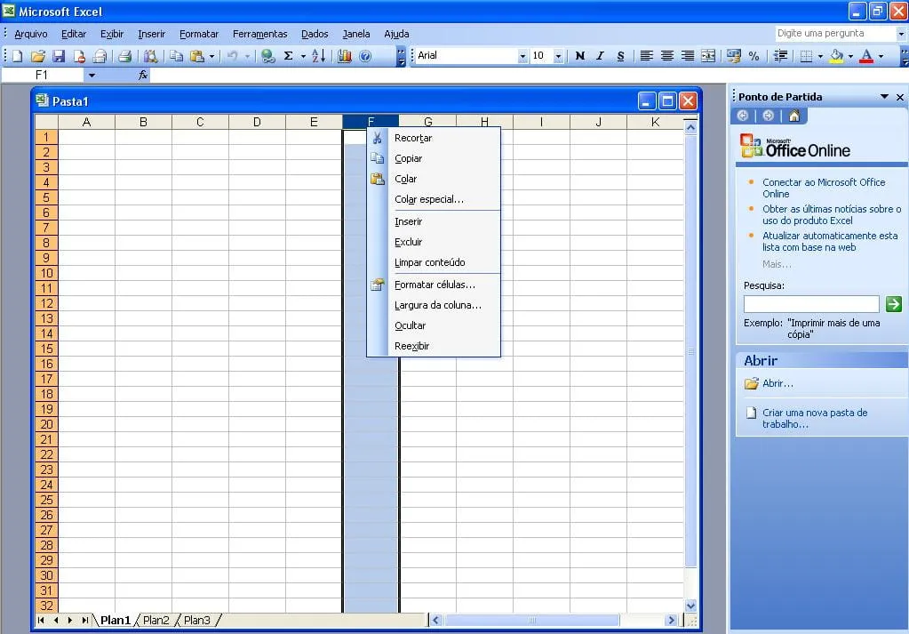The image size is (909, 634).
Task: Click the indent icon in formatting toolbar
Action: pyautogui.click(x=780, y=56)
